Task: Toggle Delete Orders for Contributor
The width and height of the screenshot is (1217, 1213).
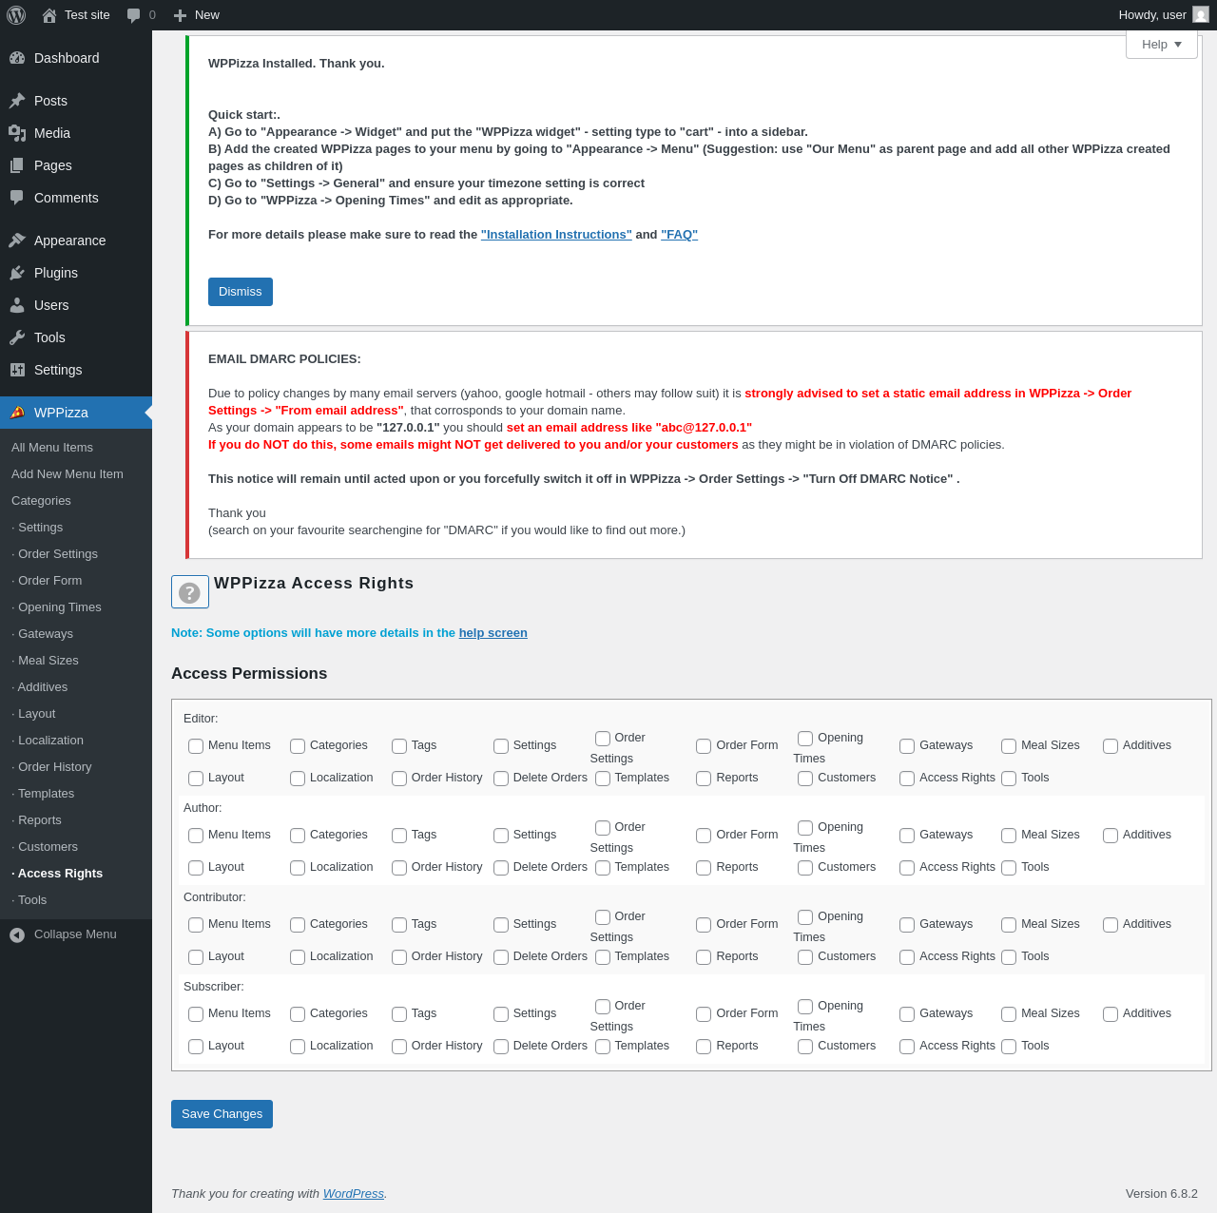Action: coord(501,957)
